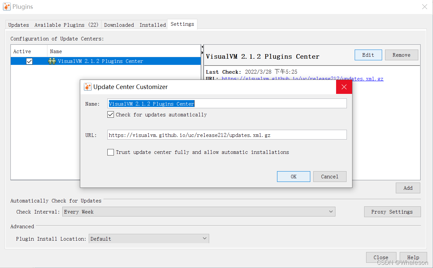Click the URL input field in the customizer
The image size is (433, 268).
pyautogui.click(x=227, y=135)
